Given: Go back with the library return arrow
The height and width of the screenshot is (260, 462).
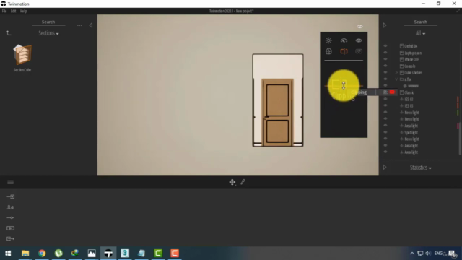Looking at the screenshot, I should click(x=9, y=33).
